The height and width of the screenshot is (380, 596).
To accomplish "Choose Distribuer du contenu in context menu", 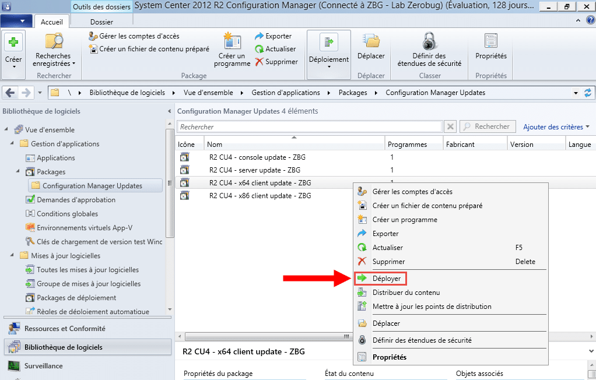I will 406,293.
